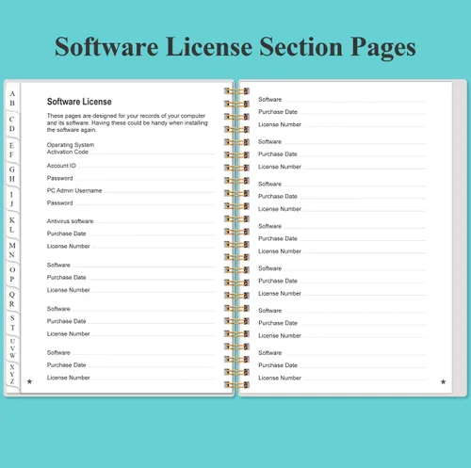Click the Software License Section Pages title
The width and height of the screenshot is (471, 468).
pos(235,47)
